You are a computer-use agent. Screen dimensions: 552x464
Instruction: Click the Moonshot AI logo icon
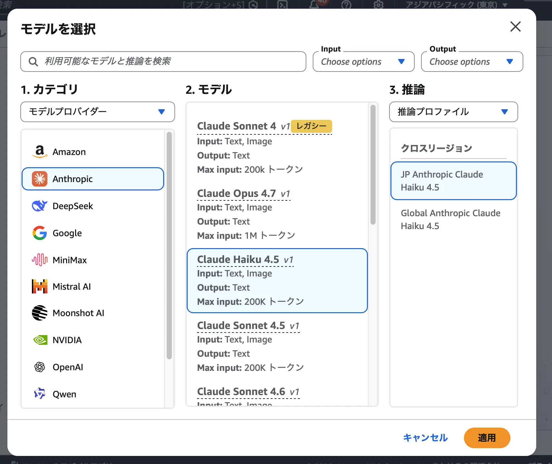coord(40,313)
